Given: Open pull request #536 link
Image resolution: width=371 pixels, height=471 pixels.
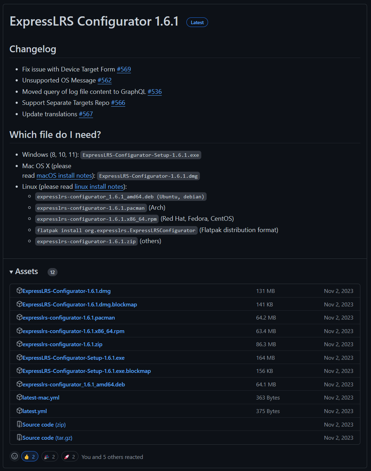Looking at the screenshot, I should 155,92.
